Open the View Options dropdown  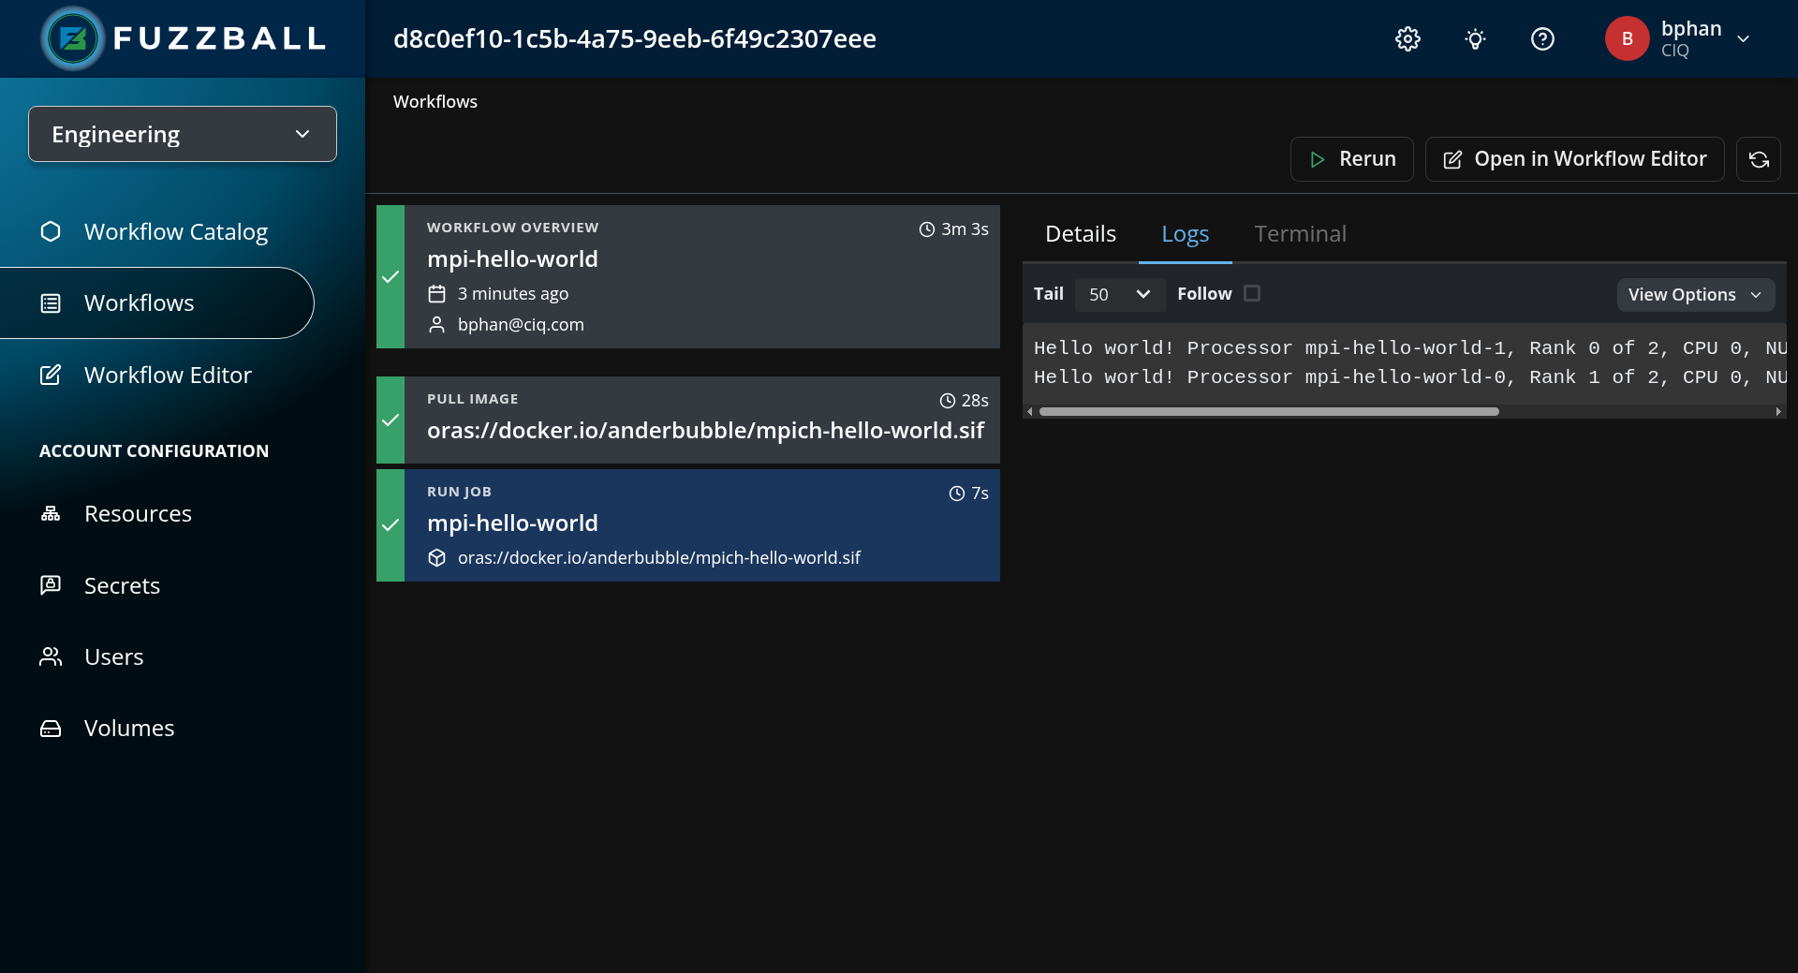coord(1695,294)
